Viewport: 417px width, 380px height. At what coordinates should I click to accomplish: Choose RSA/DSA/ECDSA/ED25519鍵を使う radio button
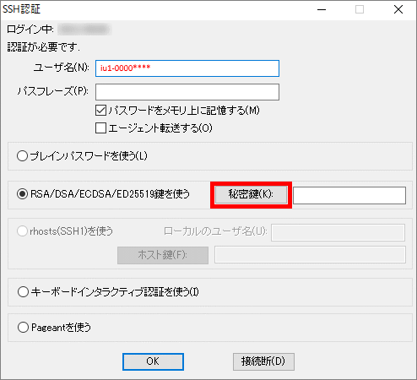coord(22,194)
